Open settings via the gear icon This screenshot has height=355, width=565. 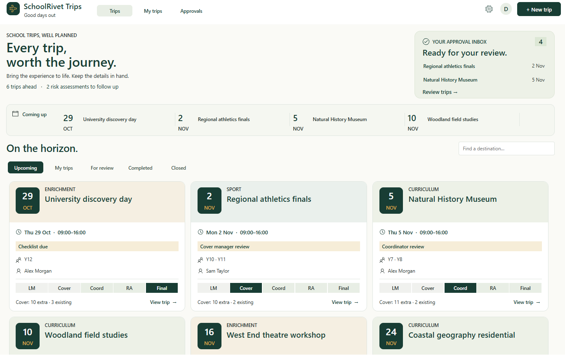tap(489, 9)
